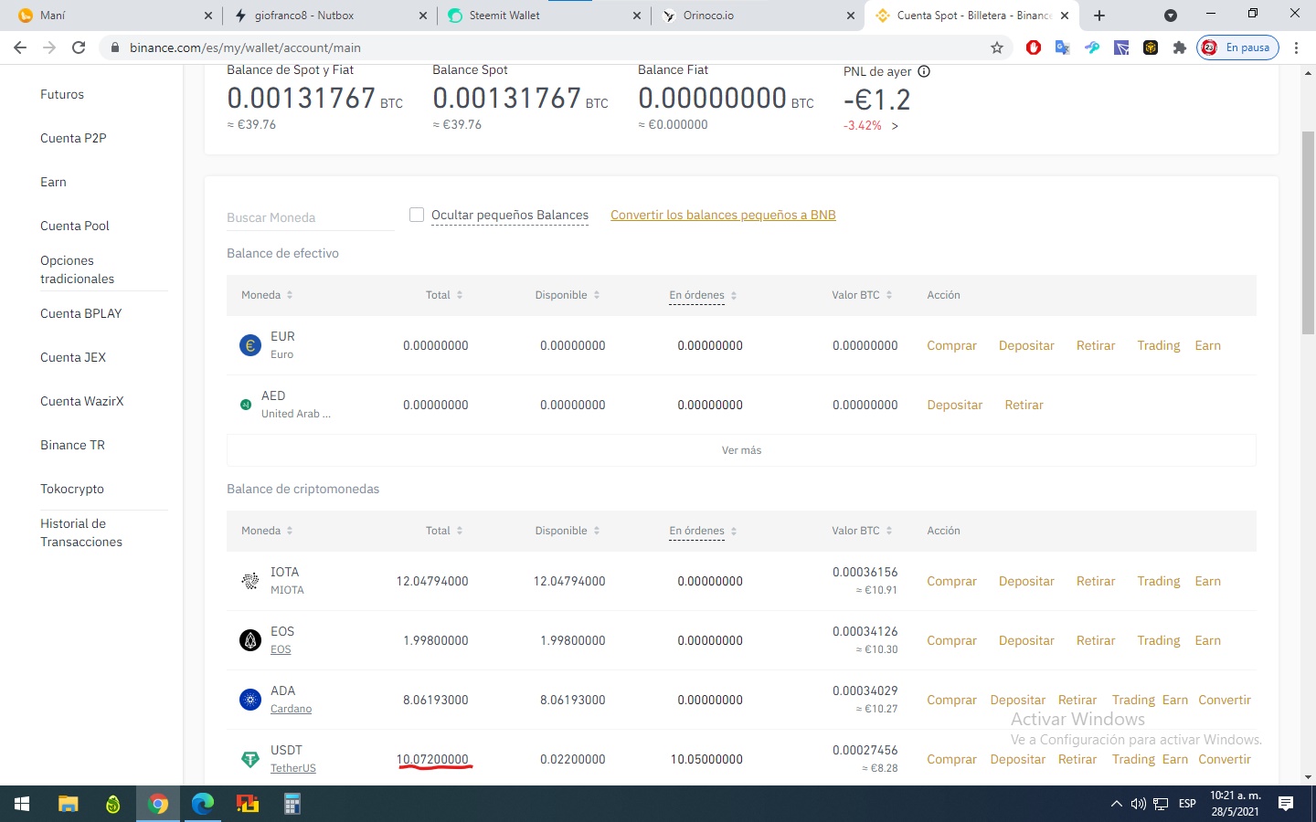Click Depositar for USDT
1316x822 pixels.
[1017, 759]
